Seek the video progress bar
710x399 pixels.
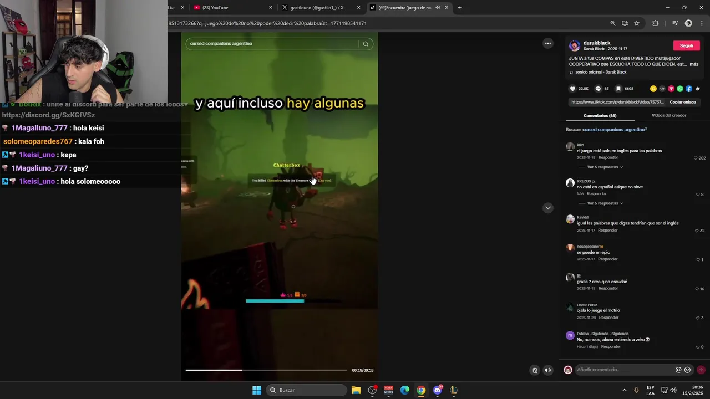[x=266, y=370]
